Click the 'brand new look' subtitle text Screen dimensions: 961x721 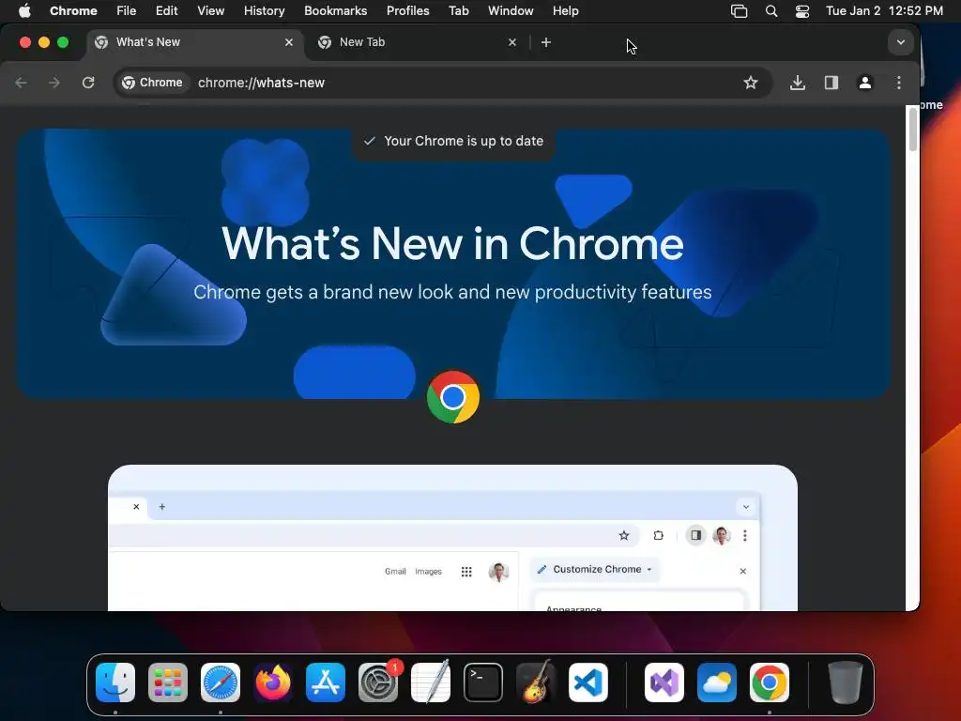click(453, 292)
